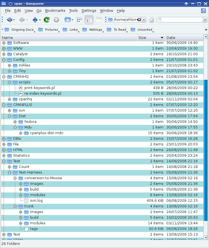Open Unsorted bookmark folder

coord(142,30)
